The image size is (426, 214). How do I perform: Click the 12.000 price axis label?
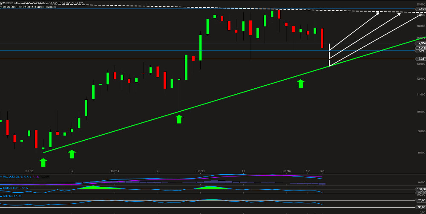421,79
